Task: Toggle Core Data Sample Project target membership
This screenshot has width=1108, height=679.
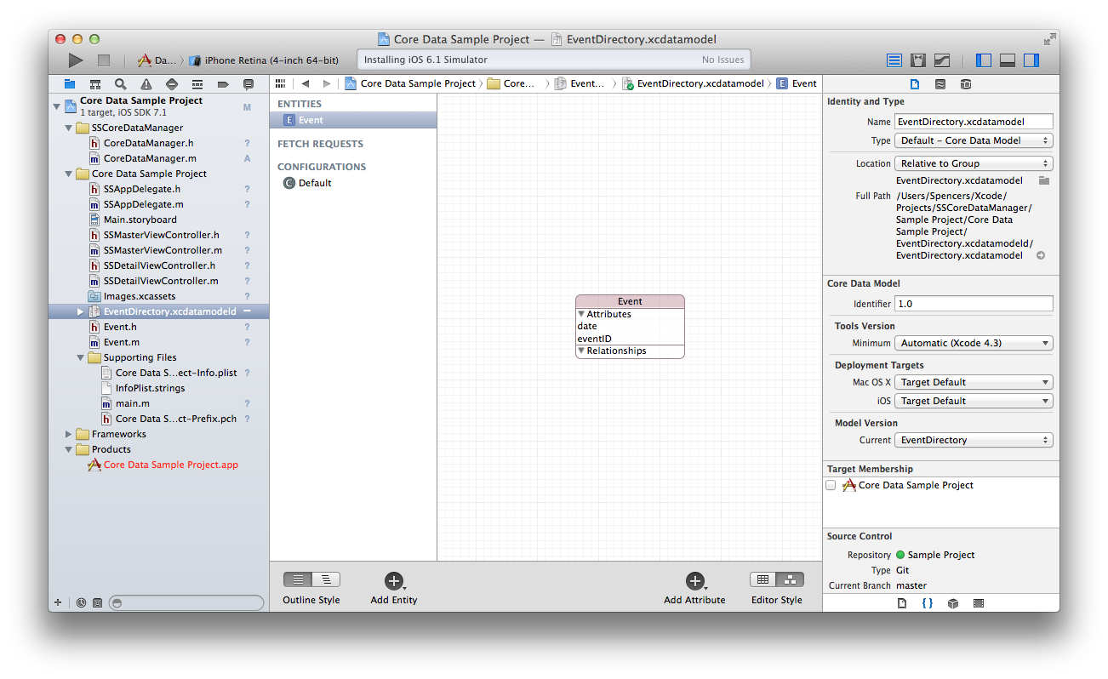Action: tap(831, 485)
